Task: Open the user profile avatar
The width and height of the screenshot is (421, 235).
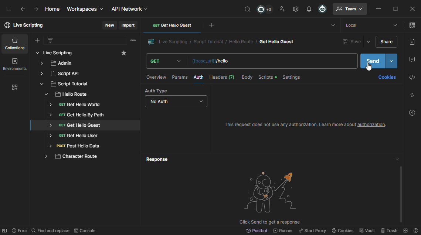Action: pyautogui.click(x=322, y=9)
